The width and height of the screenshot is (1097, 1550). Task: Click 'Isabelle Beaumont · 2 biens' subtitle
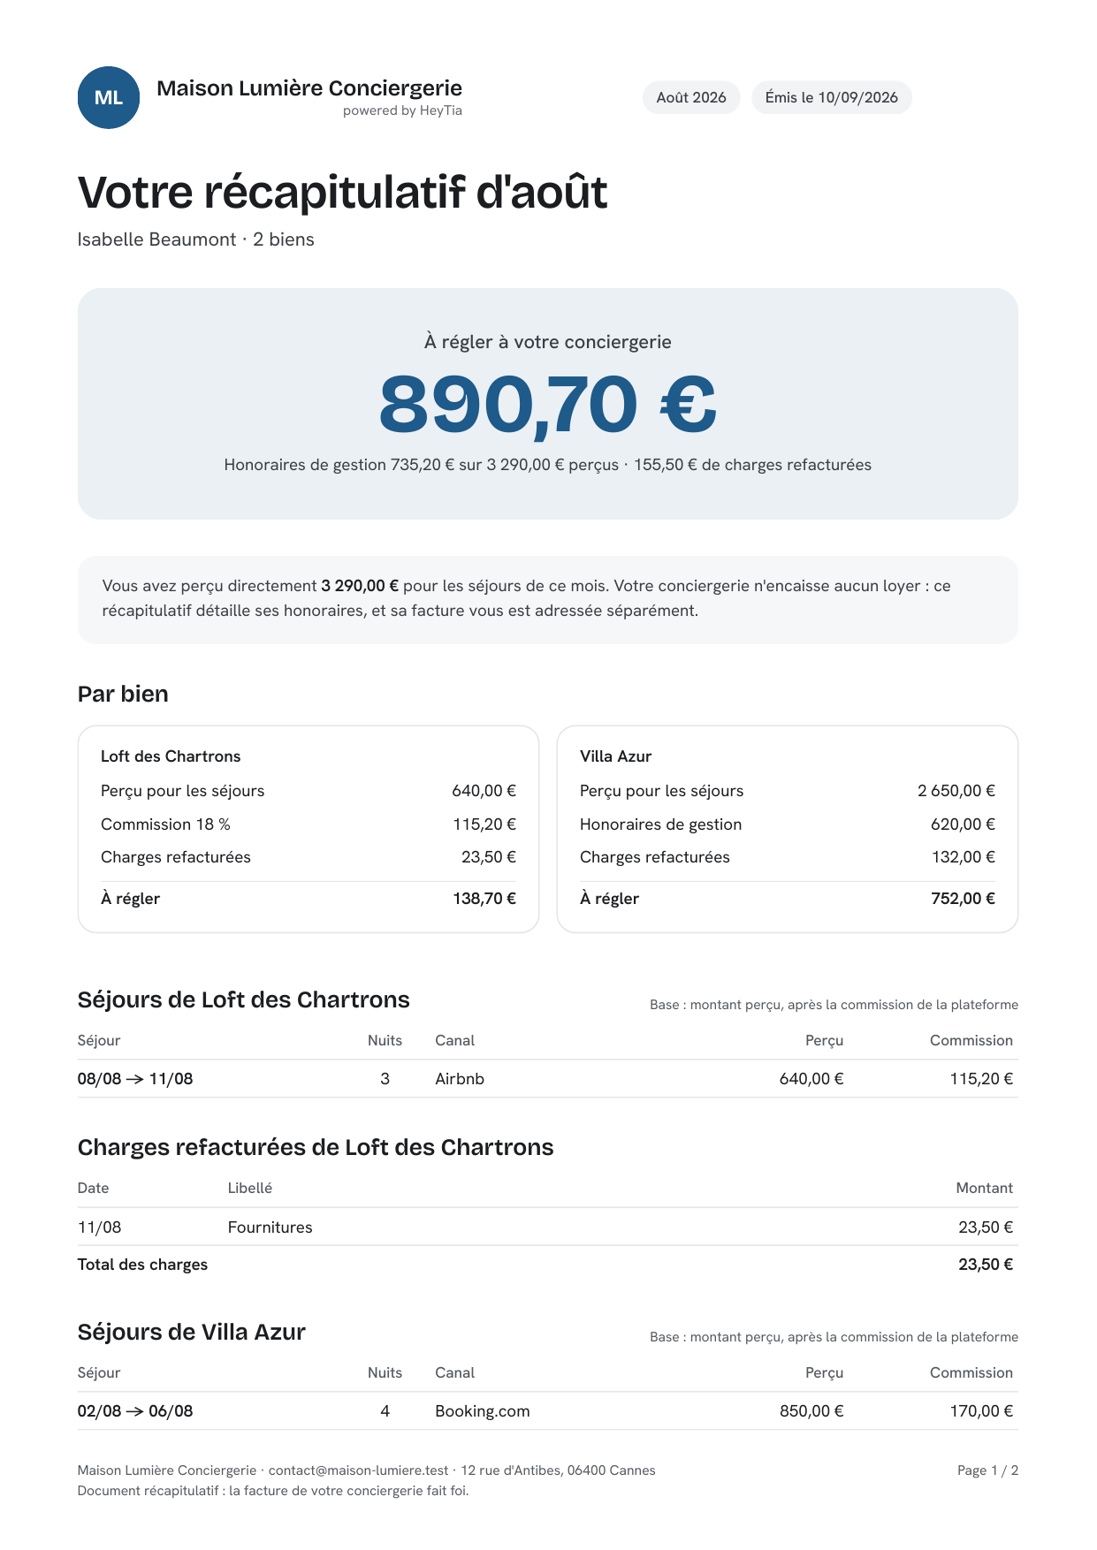pyautogui.click(x=196, y=239)
